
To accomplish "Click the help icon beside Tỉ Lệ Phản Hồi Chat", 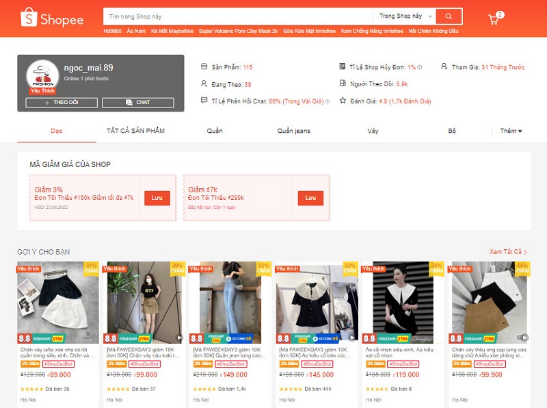I will click(327, 101).
